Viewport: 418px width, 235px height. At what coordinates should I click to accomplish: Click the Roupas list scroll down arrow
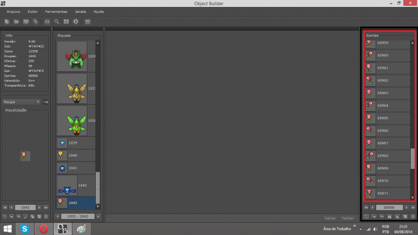point(98,207)
